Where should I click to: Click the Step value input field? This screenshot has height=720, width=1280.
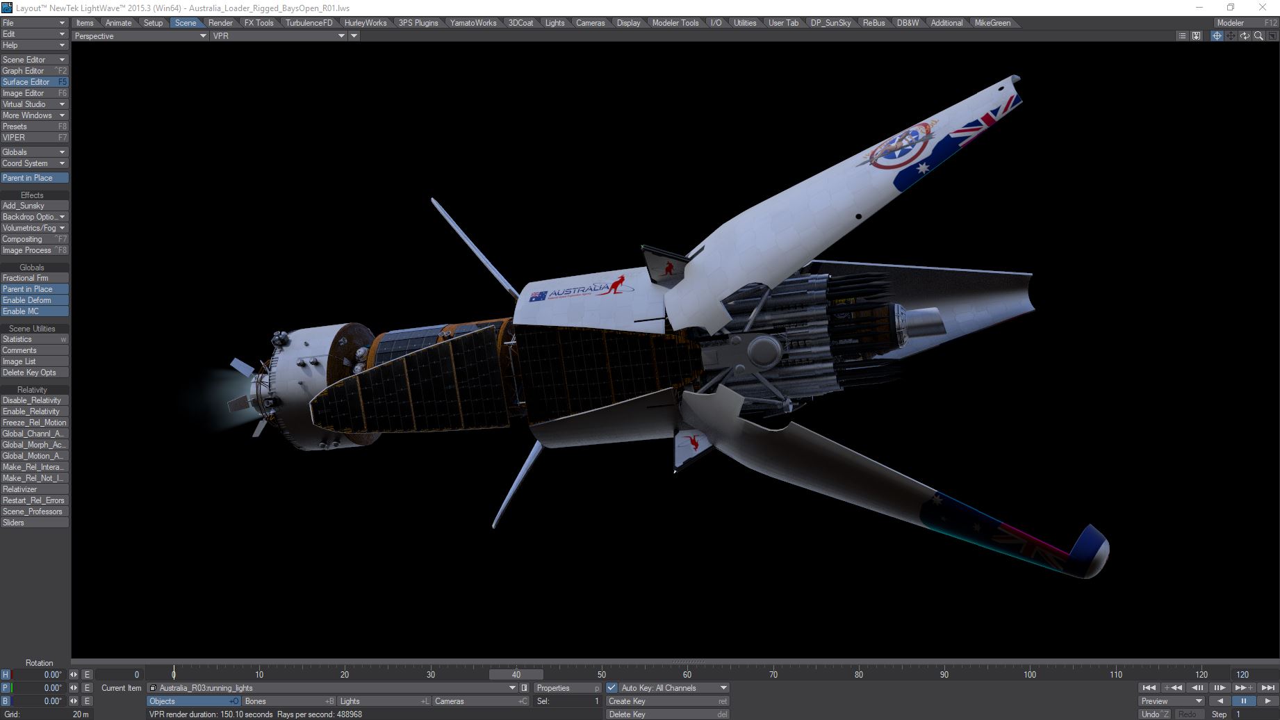[1254, 714]
